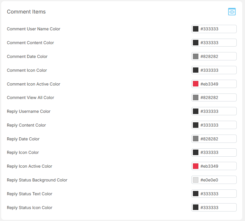This screenshot has width=245, height=221.
Task: Edit the Reply Icon Color hex value
Action: point(217,152)
